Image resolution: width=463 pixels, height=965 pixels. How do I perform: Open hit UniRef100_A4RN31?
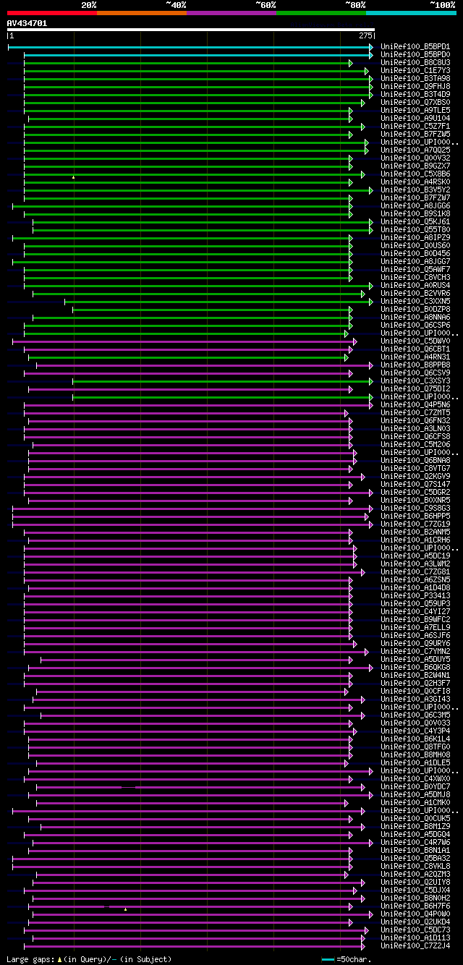click(x=415, y=357)
